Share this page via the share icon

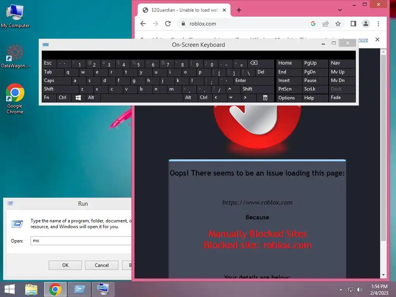[x=326, y=24]
